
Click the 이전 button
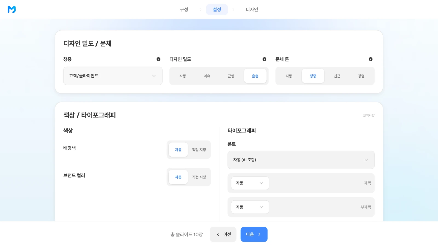[x=223, y=235]
